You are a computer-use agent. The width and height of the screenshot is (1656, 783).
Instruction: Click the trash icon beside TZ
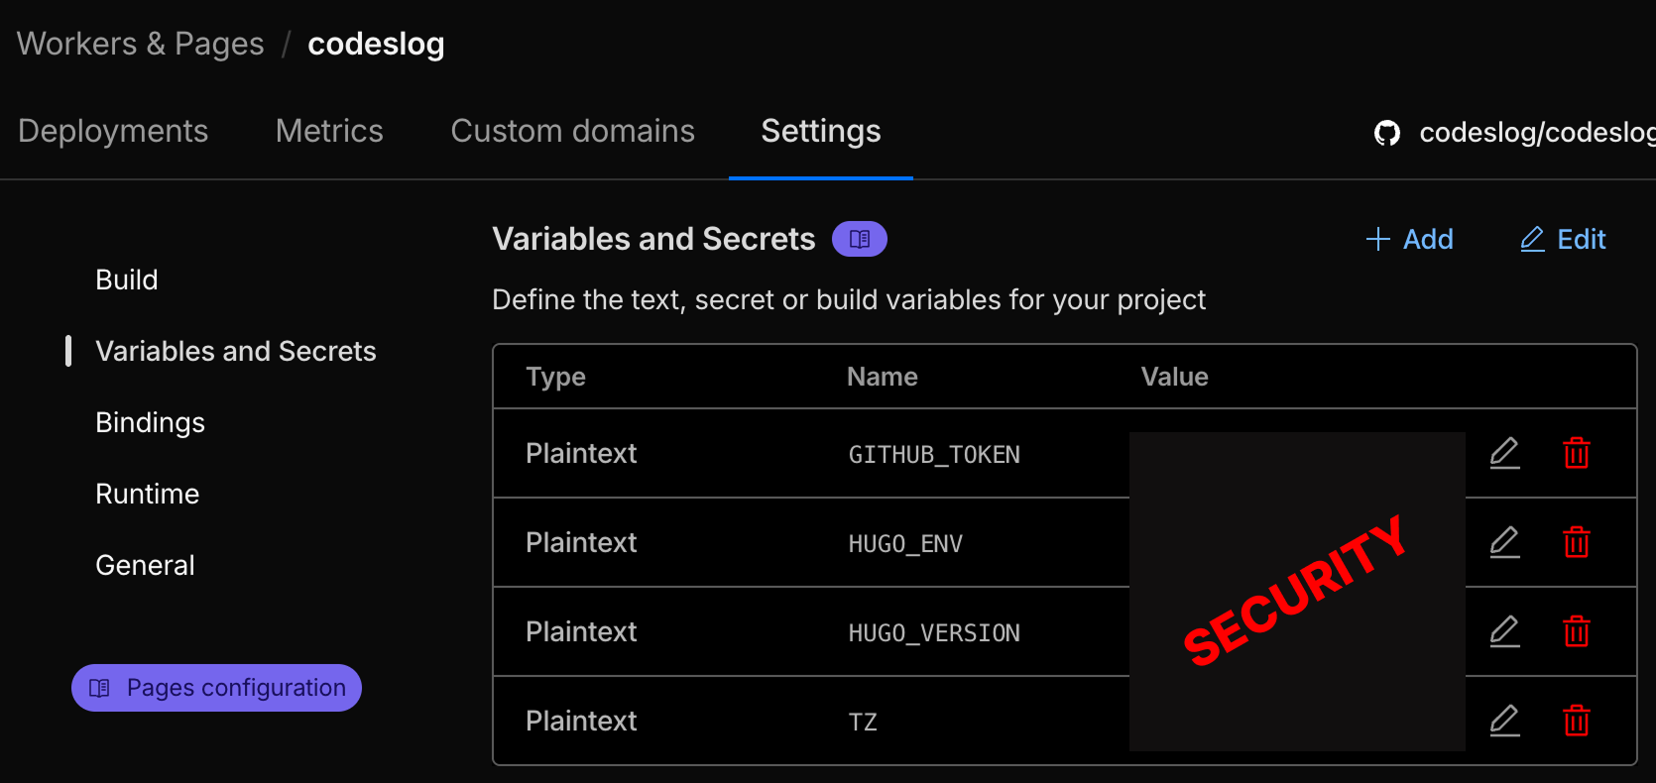coord(1577,721)
